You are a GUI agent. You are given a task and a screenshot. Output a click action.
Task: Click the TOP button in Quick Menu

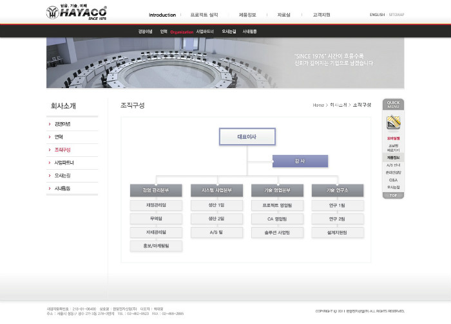coord(393,195)
